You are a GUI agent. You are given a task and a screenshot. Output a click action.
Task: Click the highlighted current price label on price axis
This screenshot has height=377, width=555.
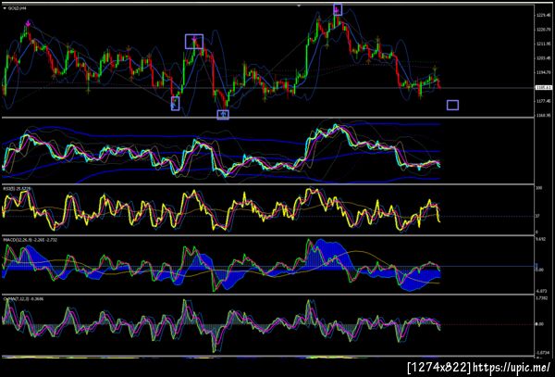545,87
